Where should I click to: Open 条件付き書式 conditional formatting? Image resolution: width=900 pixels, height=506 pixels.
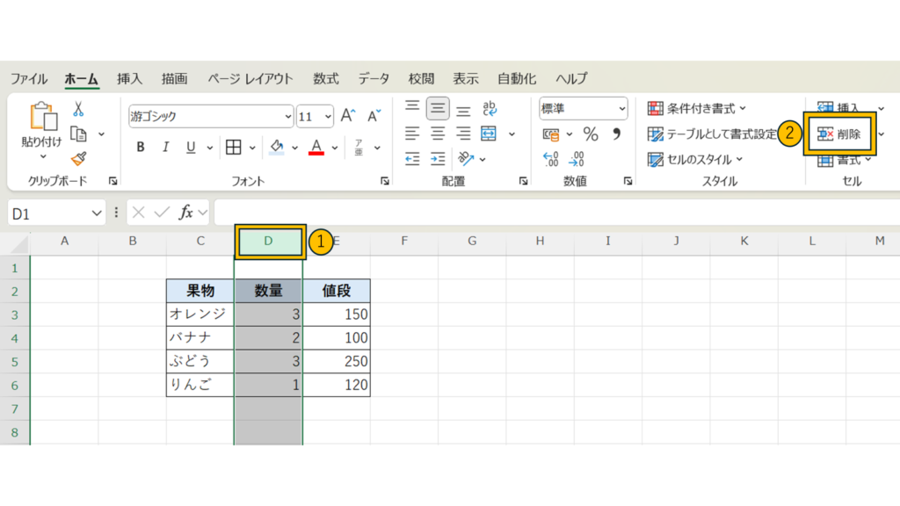[697, 109]
